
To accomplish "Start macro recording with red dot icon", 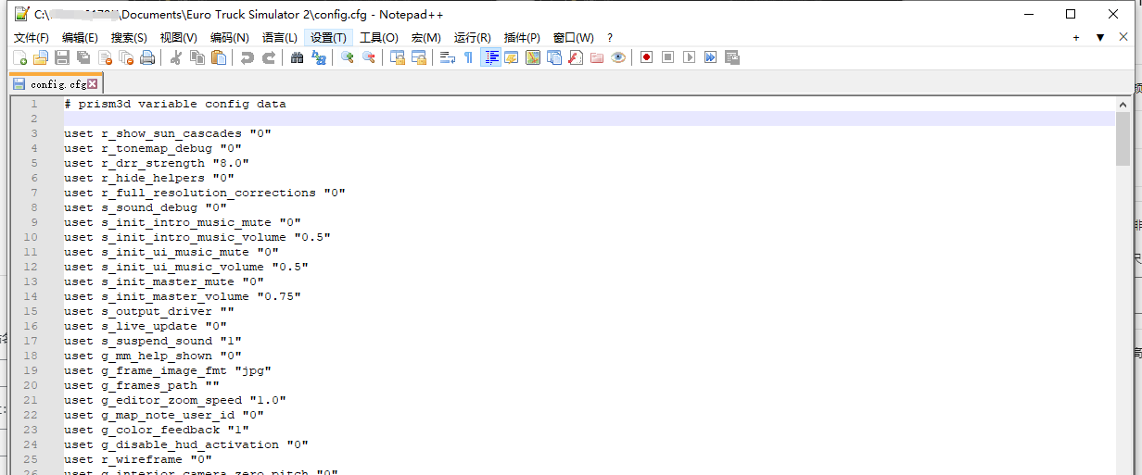I will (646, 57).
